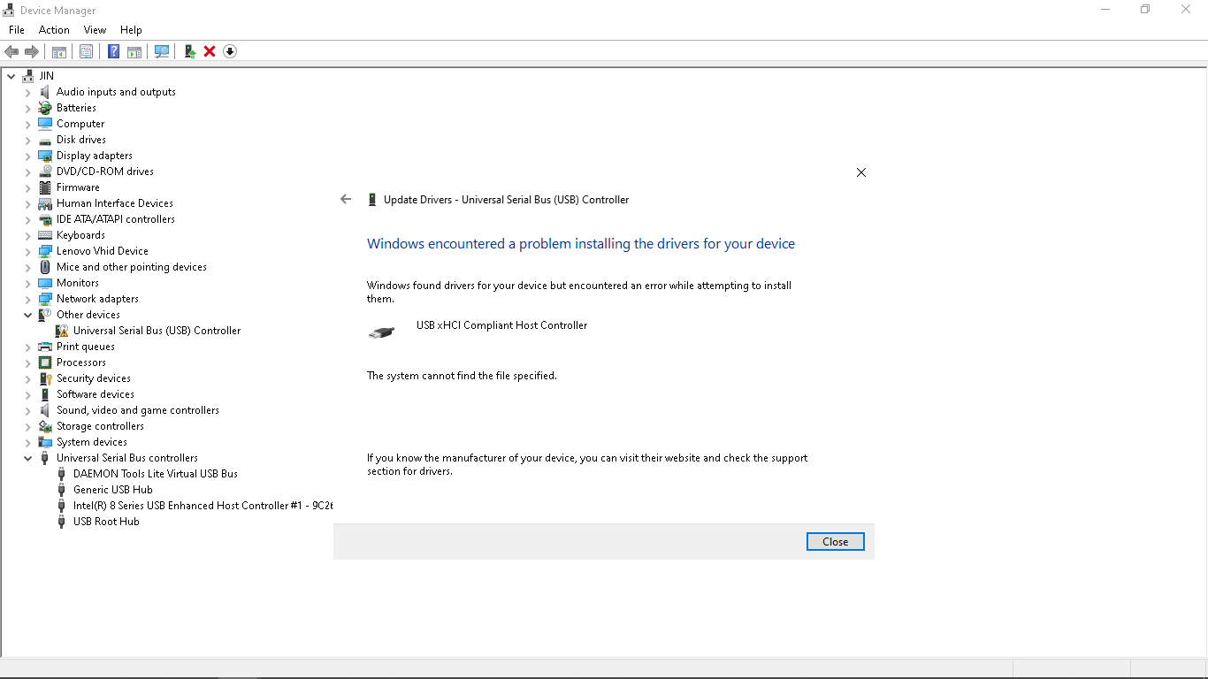This screenshot has width=1208, height=679.
Task: Collapse Universal Serial Bus controllers node
Action: (28, 458)
